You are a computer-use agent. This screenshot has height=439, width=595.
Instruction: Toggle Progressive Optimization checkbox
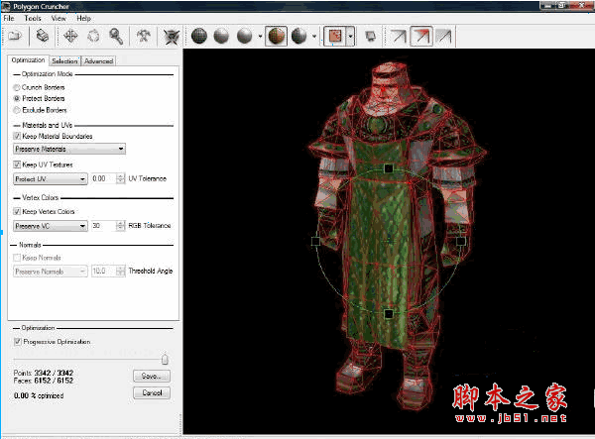(x=18, y=342)
